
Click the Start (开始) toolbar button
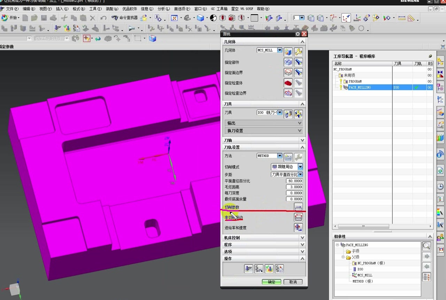pyautogui.click(x=10, y=18)
